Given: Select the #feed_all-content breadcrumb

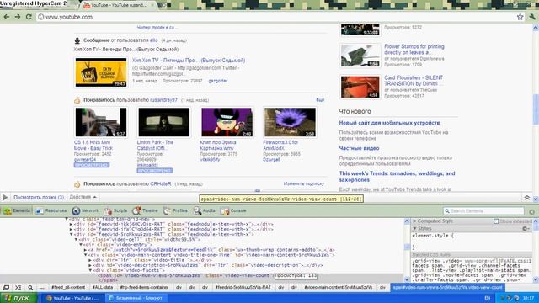Looking at the screenshot, I should pyautogui.click(x=68, y=287).
